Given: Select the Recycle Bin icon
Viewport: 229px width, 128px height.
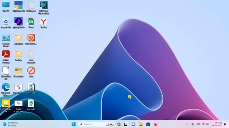Looking at the screenshot, I should coord(6,23).
